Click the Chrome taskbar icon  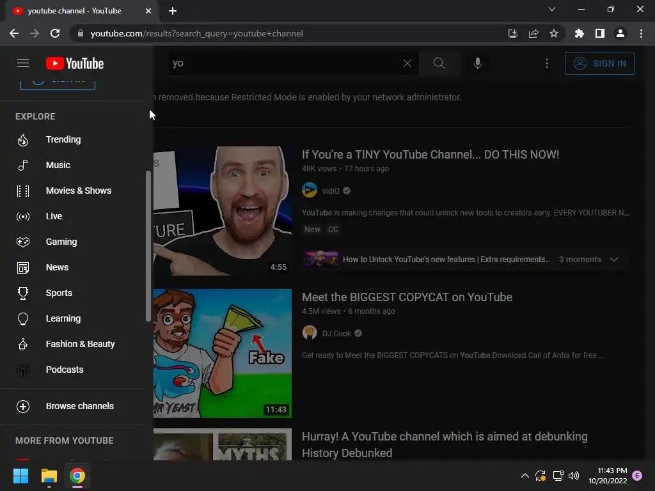pyautogui.click(x=77, y=476)
